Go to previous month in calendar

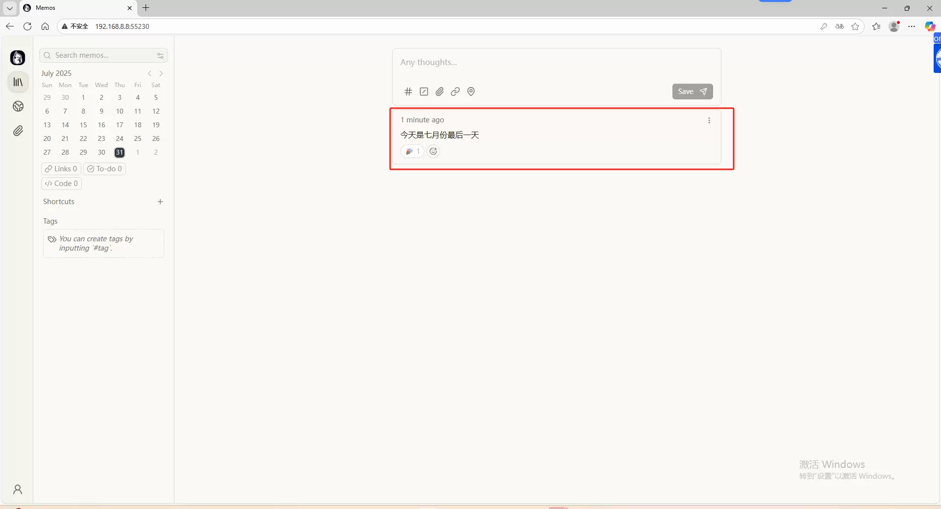tap(150, 73)
